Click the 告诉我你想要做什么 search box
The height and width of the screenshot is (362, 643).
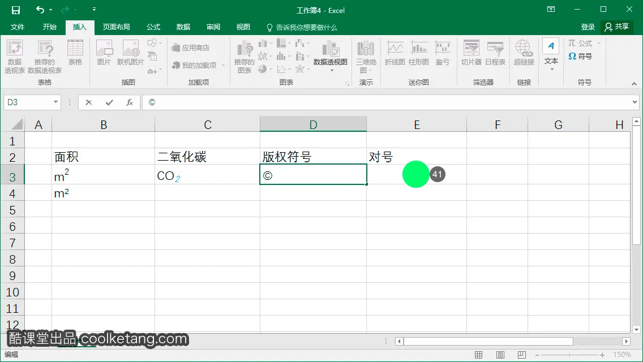tap(302, 28)
